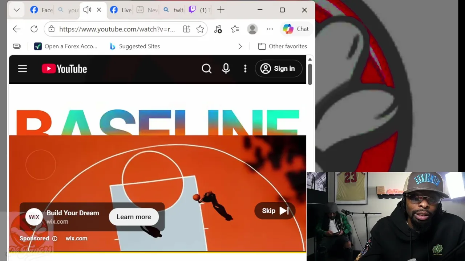Click the Wix advertiser logo
This screenshot has height=261, width=465.
pyautogui.click(x=34, y=217)
